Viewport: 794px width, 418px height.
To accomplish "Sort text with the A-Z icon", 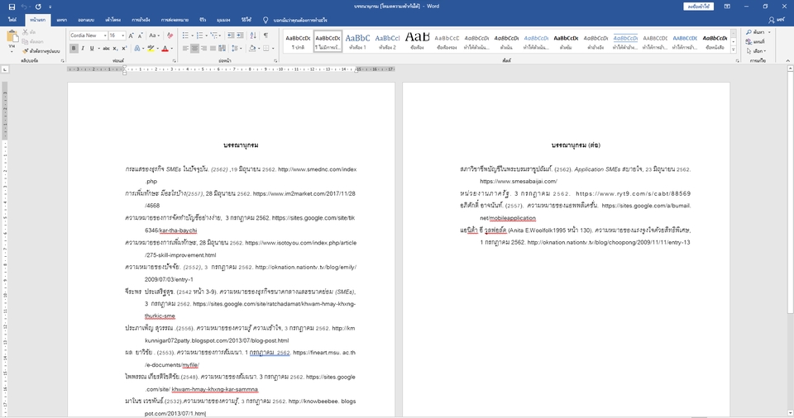I will [x=253, y=36].
